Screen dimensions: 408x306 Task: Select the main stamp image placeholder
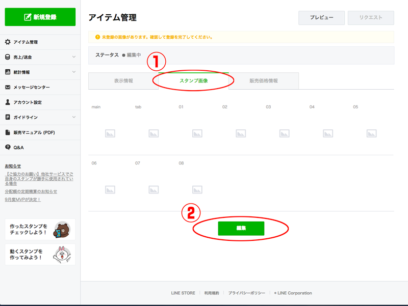pyautogui.click(x=110, y=133)
